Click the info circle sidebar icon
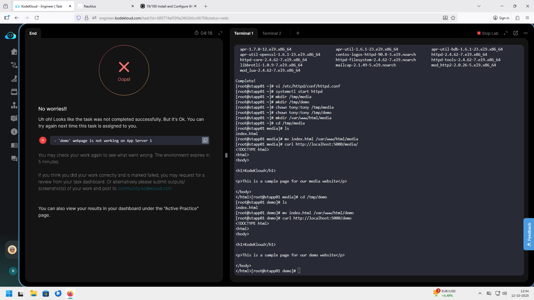The width and height of the screenshot is (534, 300). pos(14,132)
